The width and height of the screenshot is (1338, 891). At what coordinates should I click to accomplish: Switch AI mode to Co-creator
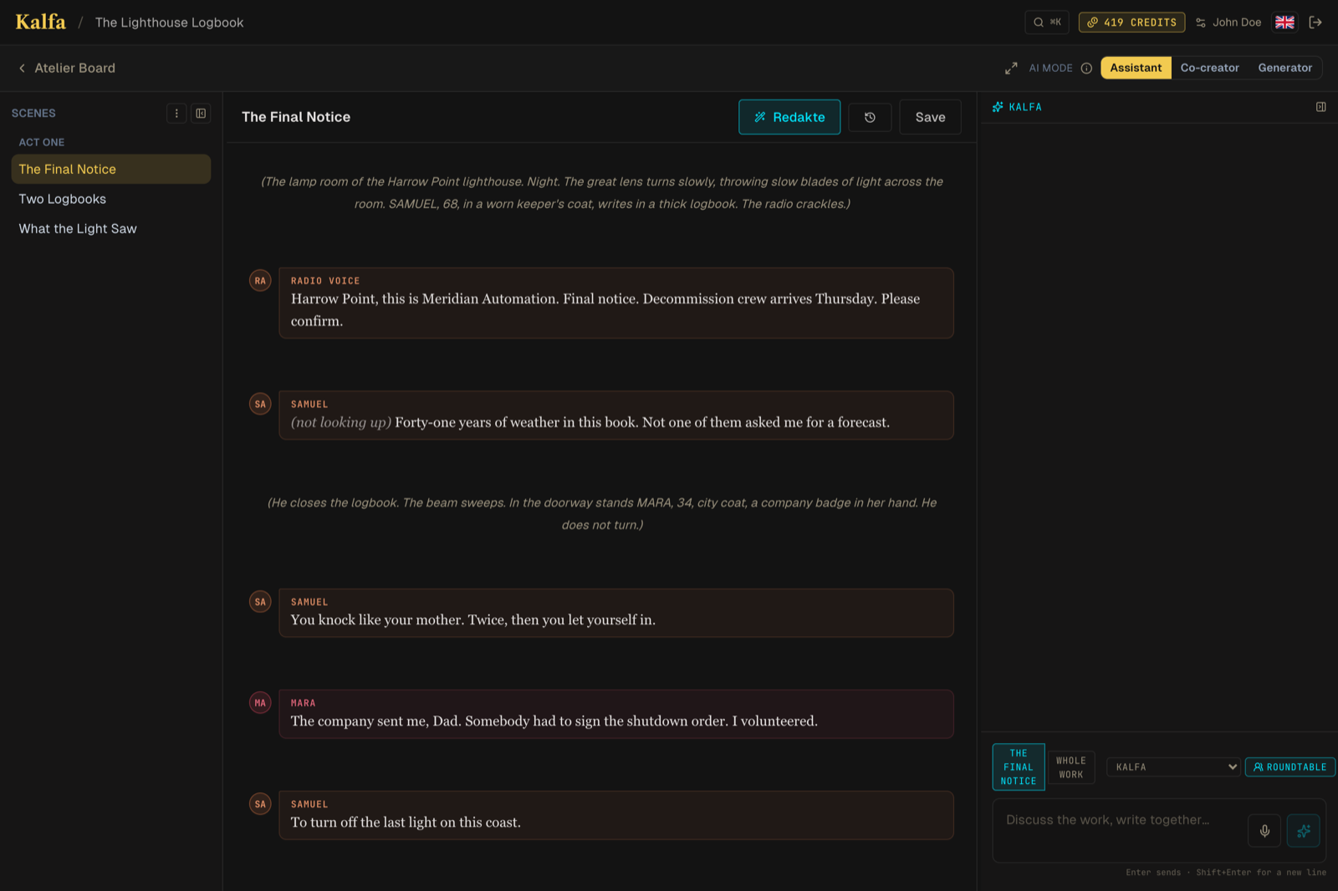(1209, 69)
